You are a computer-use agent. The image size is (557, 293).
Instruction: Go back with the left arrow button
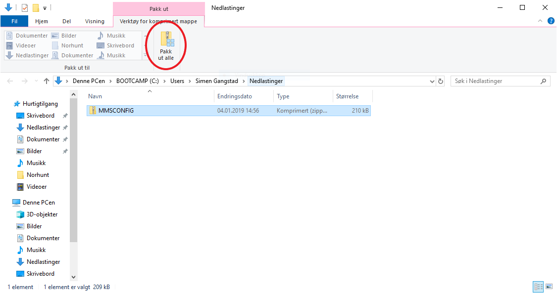click(10, 81)
